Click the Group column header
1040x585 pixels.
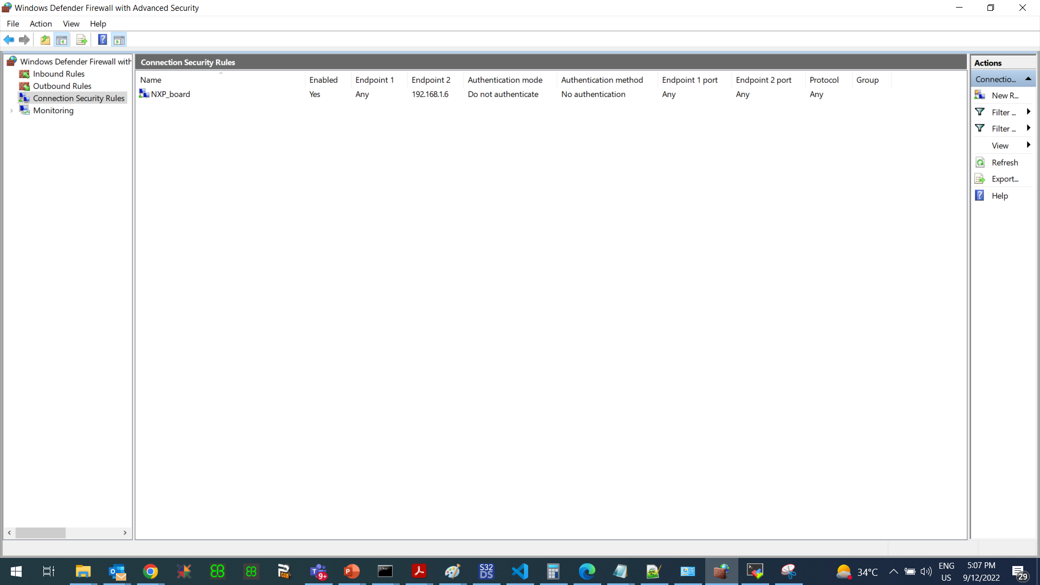click(871, 80)
